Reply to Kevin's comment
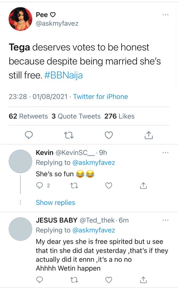Image resolution: width=178 pixels, height=288 pixels. 40,186
